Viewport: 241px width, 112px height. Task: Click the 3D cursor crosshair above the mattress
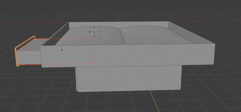(94, 32)
